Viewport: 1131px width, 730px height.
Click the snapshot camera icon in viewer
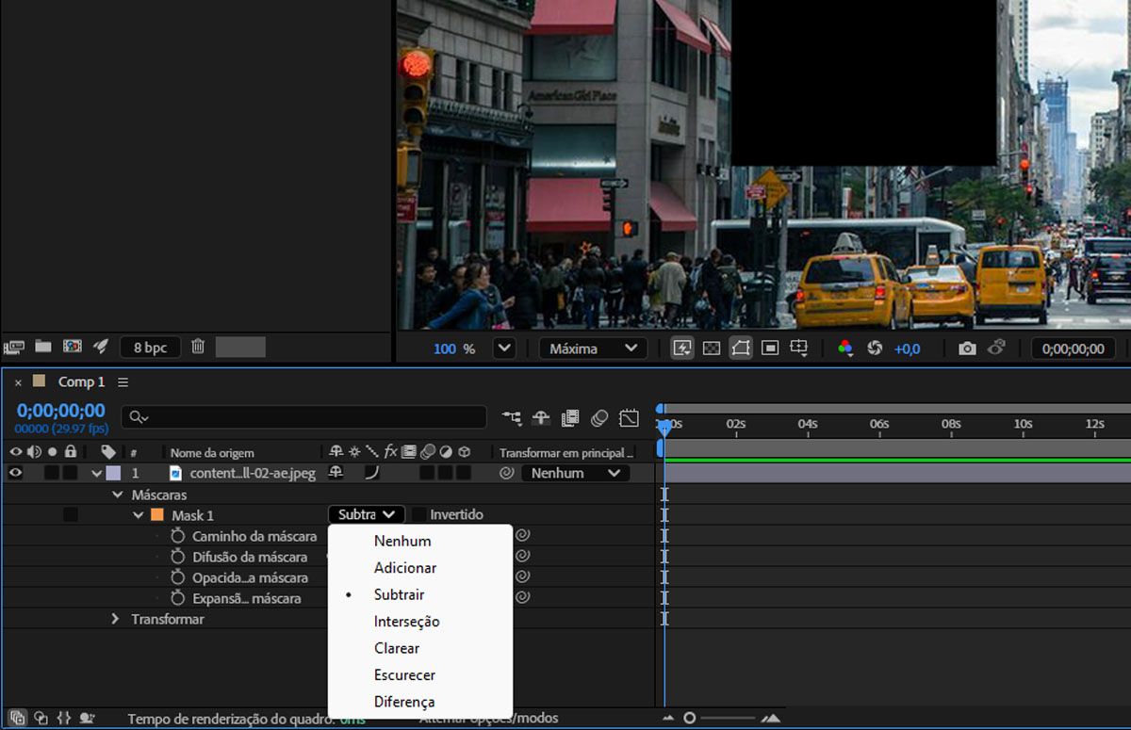[967, 349]
